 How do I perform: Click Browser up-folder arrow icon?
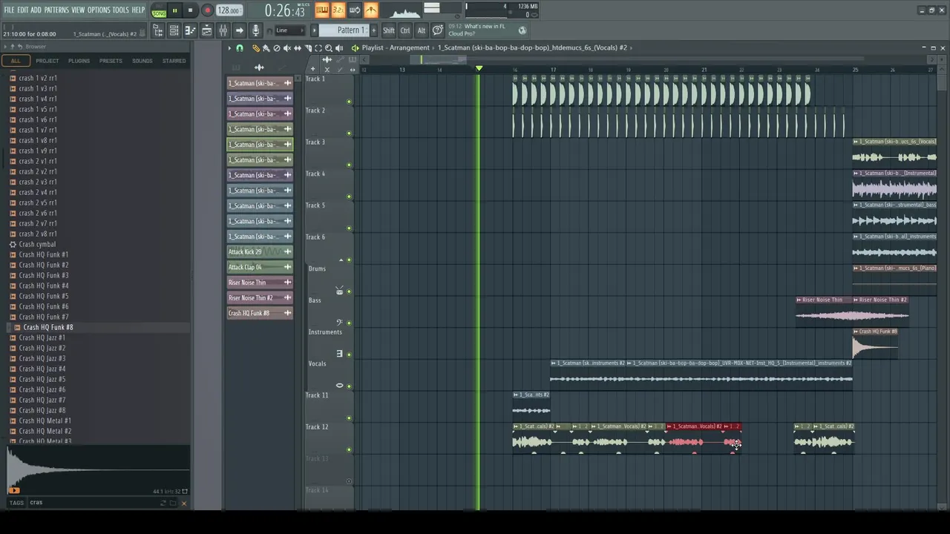coord(13,47)
